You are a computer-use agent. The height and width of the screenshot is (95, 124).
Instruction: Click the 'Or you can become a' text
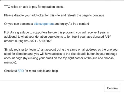(19, 24)
